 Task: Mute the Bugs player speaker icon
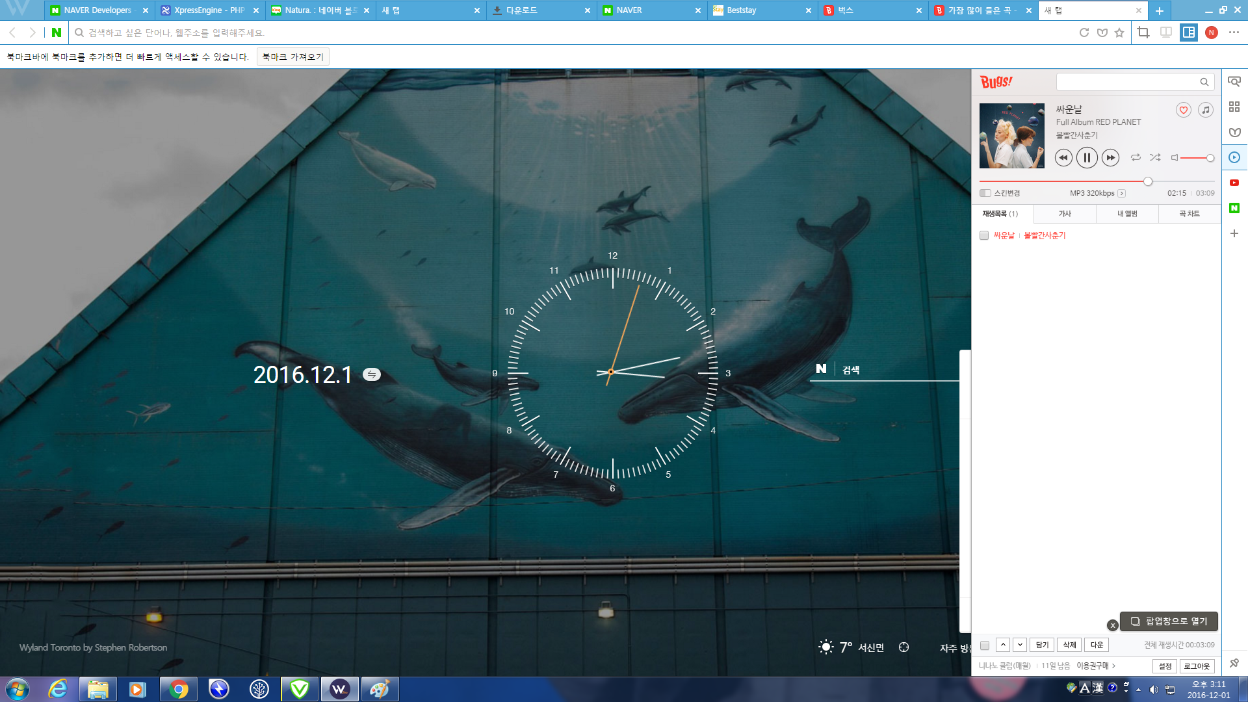1175,158
